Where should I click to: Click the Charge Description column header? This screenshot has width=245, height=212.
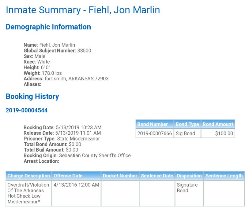point(29,176)
